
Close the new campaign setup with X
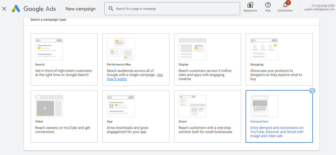[4, 9]
